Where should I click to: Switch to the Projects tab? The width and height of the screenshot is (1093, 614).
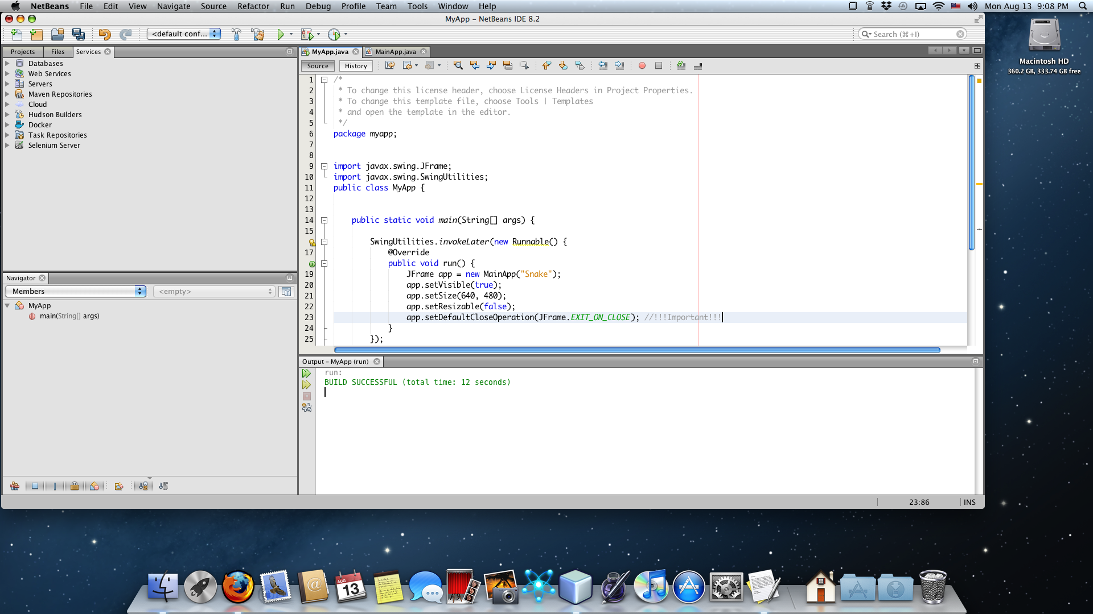pyautogui.click(x=23, y=52)
